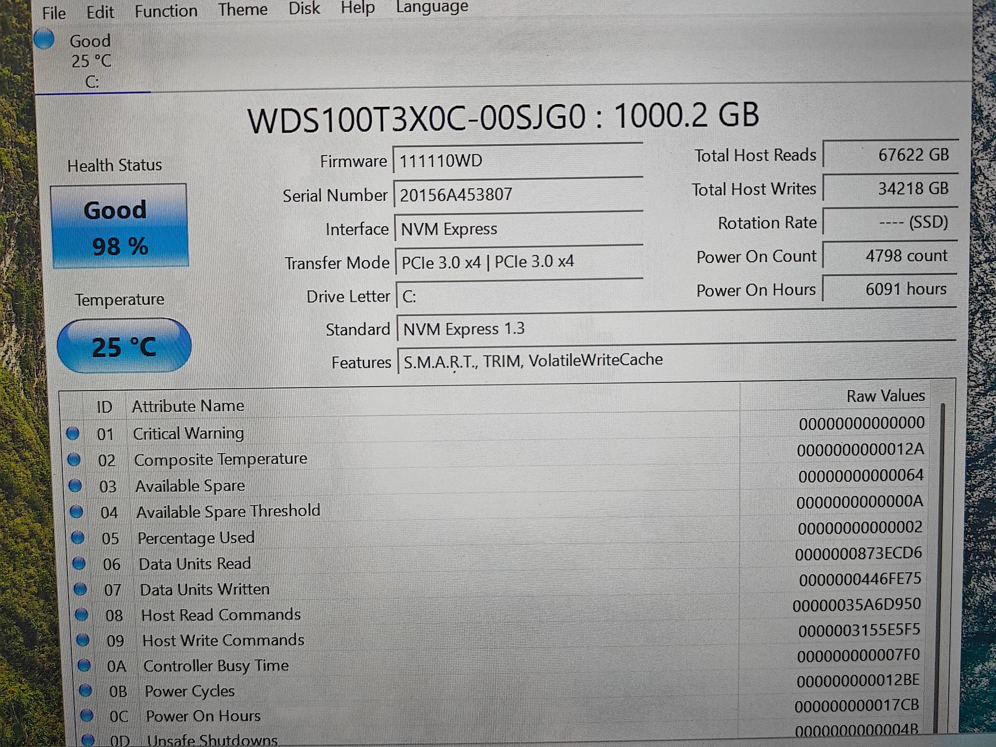996x747 pixels.
Task: Open the Function menu
Action: pyautogui.click(x=166, y=11)
